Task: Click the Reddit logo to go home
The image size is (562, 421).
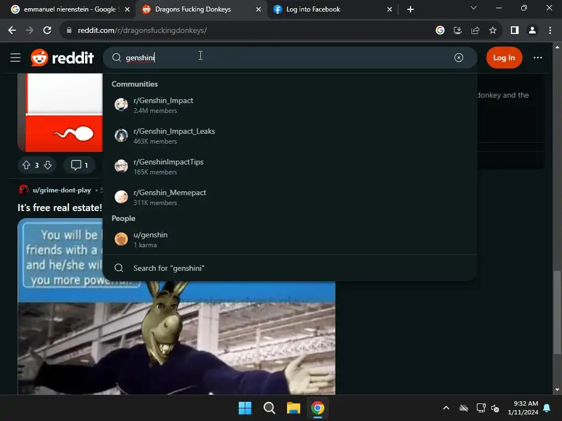Action: tap(63, 58)
